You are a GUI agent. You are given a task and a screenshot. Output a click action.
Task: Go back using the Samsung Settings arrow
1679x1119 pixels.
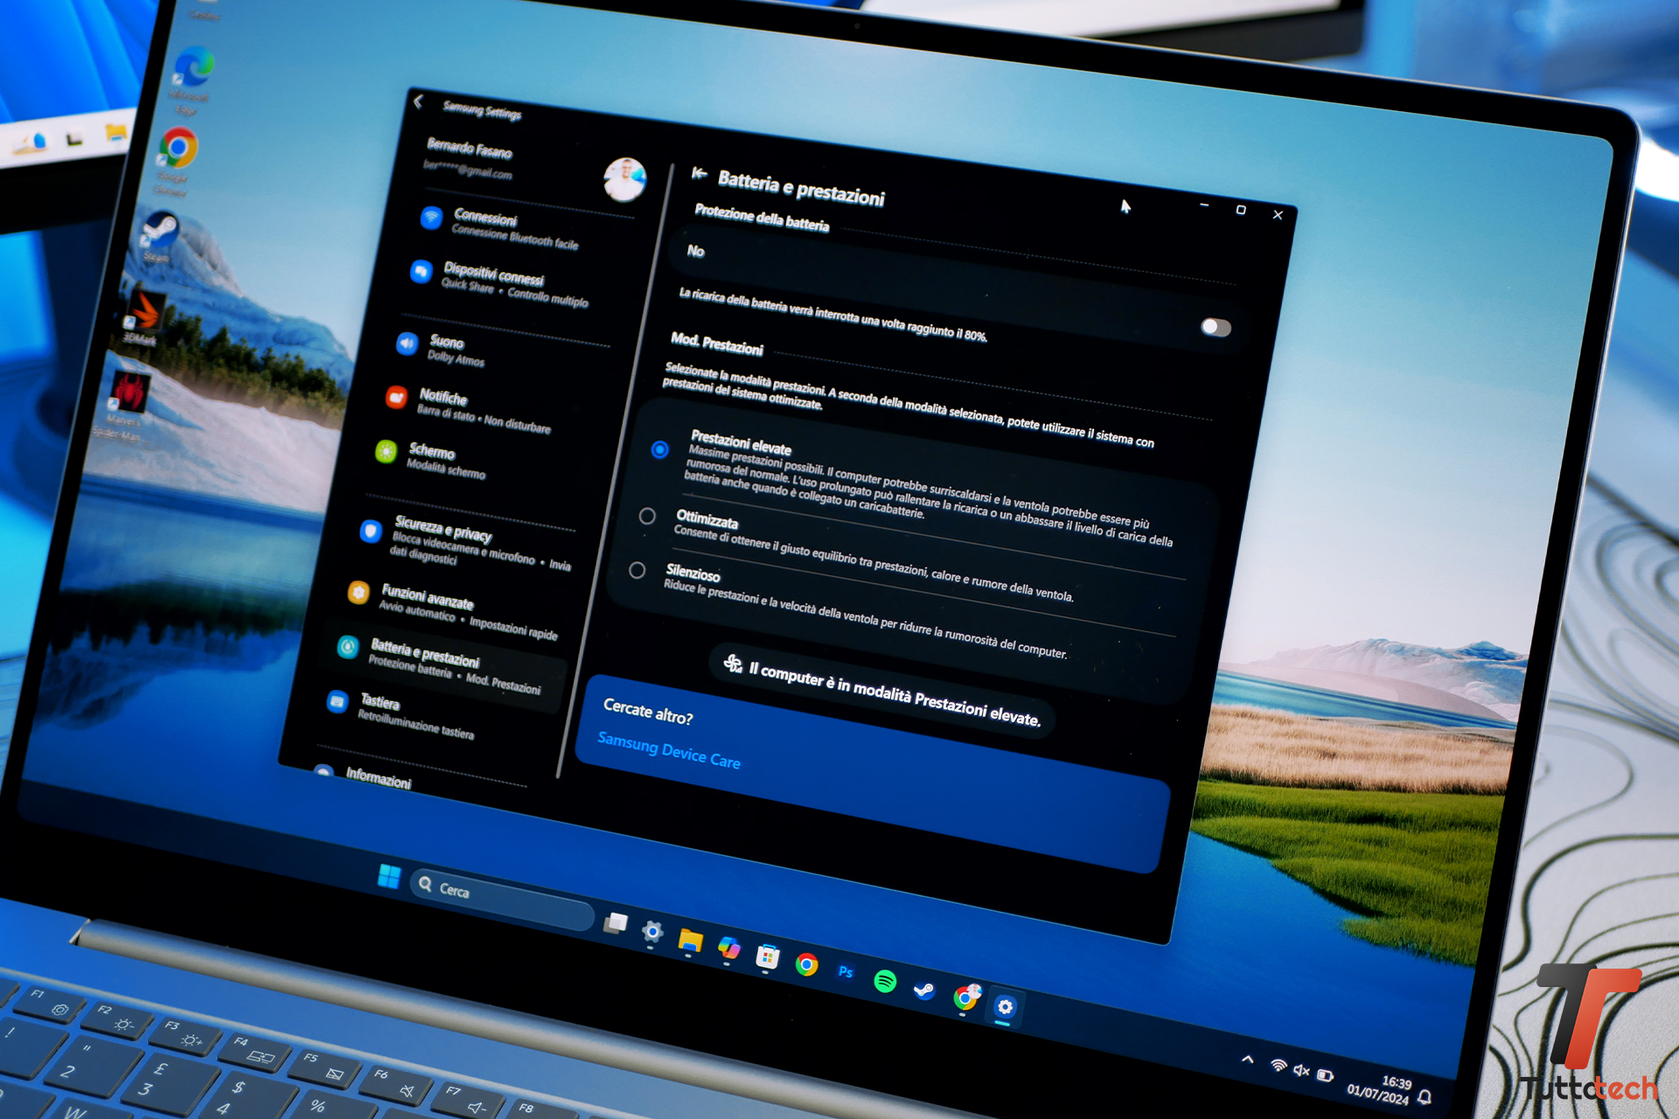point(419,101)
